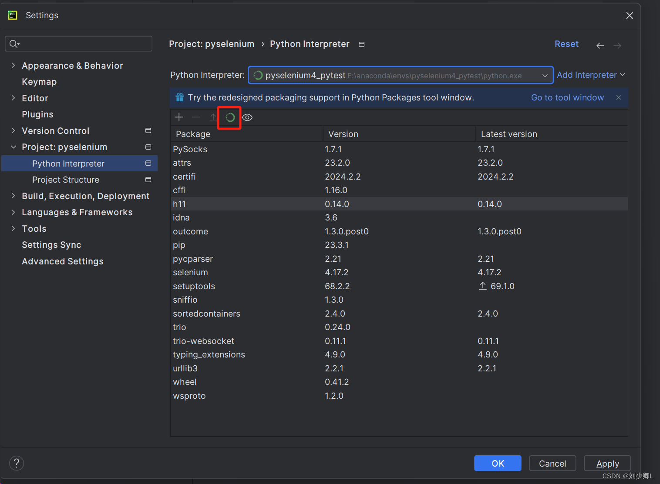Open Plugins settings page
The height and width of the screenshot is (484, 660).
[x=37, y=114]
